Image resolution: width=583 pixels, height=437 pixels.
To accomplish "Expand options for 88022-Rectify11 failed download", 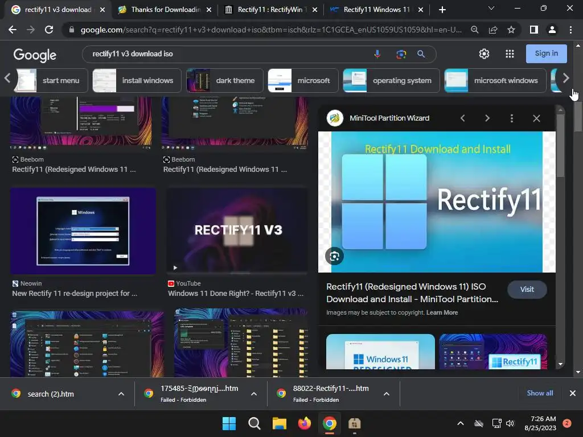I will point(387,394).
